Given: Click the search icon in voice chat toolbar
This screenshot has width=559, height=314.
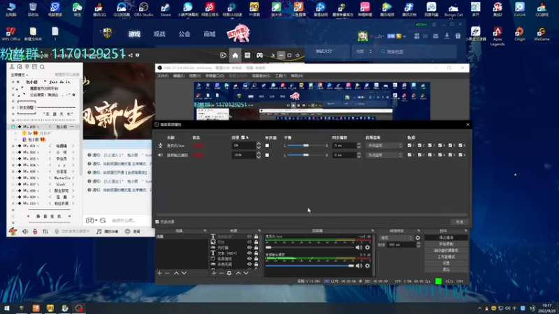Looking at the screenshot, I should click(42, 67).
